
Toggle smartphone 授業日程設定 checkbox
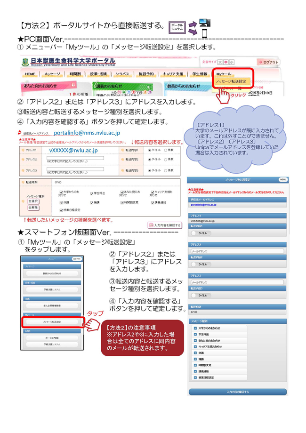coord(195,377)
